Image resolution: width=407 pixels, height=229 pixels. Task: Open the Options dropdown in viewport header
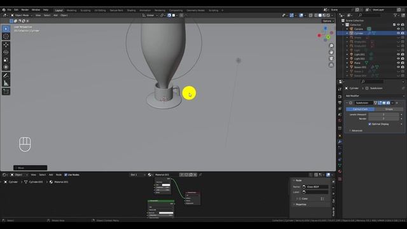tap(328, 21)
